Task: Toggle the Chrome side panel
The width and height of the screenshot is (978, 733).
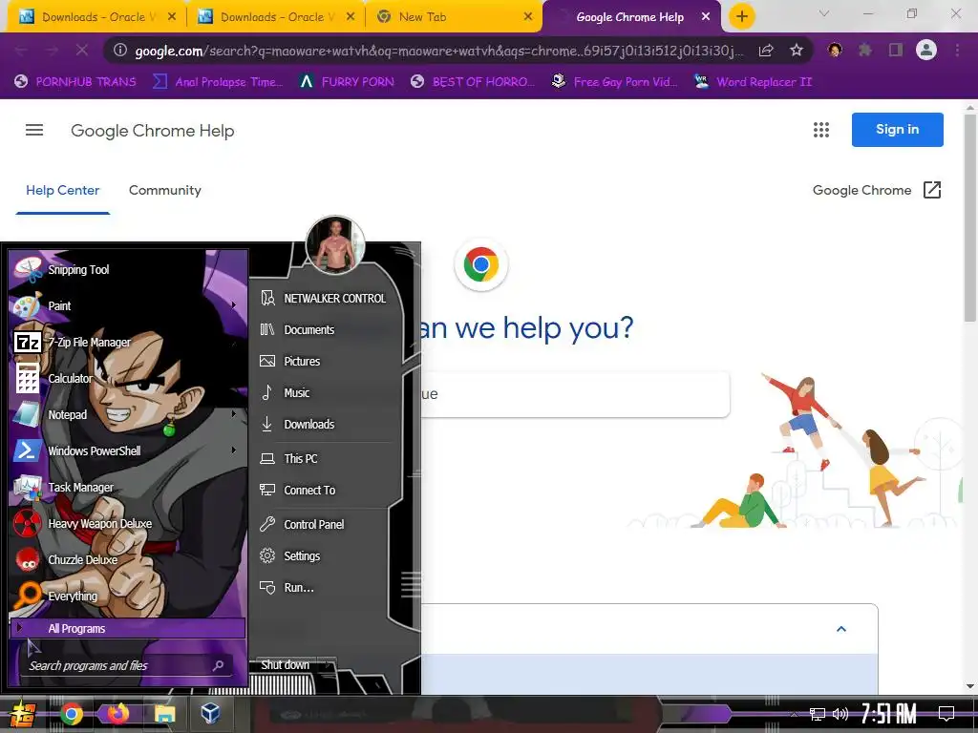Action: pyautogui.click(x=896, y=50)
